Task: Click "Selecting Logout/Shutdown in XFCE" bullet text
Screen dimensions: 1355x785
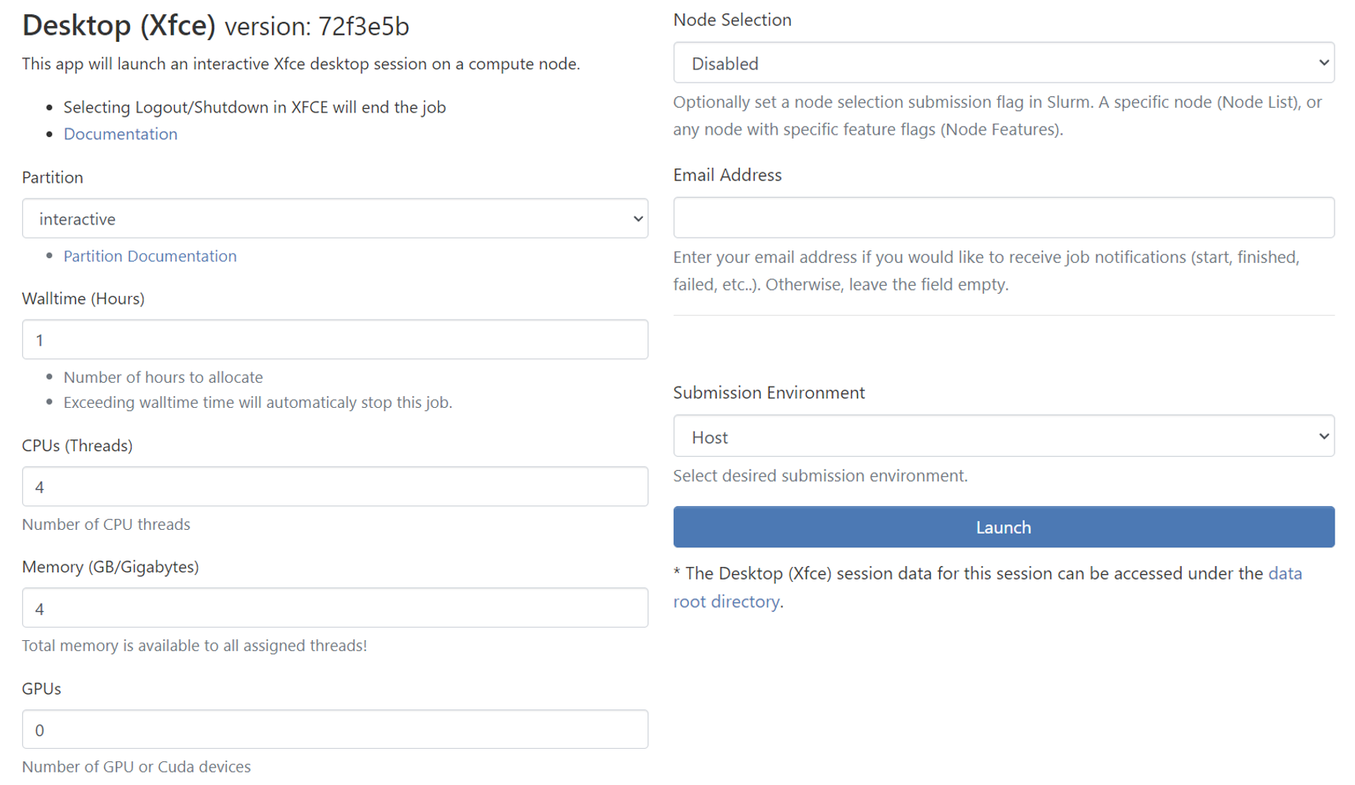Action: pos(254,107)
